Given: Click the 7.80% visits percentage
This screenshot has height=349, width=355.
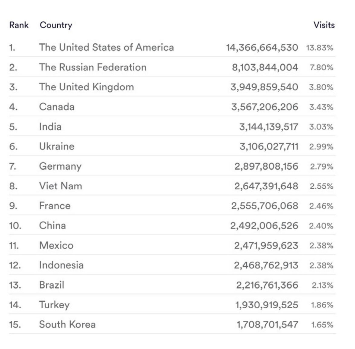Looking at the screenshot, I should pyautogui.click(x=321, y=68).
